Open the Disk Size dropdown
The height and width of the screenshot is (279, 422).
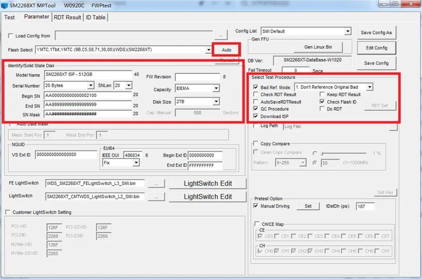[216, 102]
